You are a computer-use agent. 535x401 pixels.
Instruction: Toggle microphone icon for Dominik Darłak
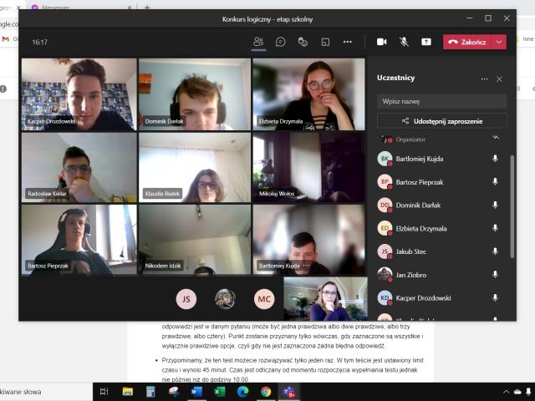pyautogui.click(x=495, y=205)
